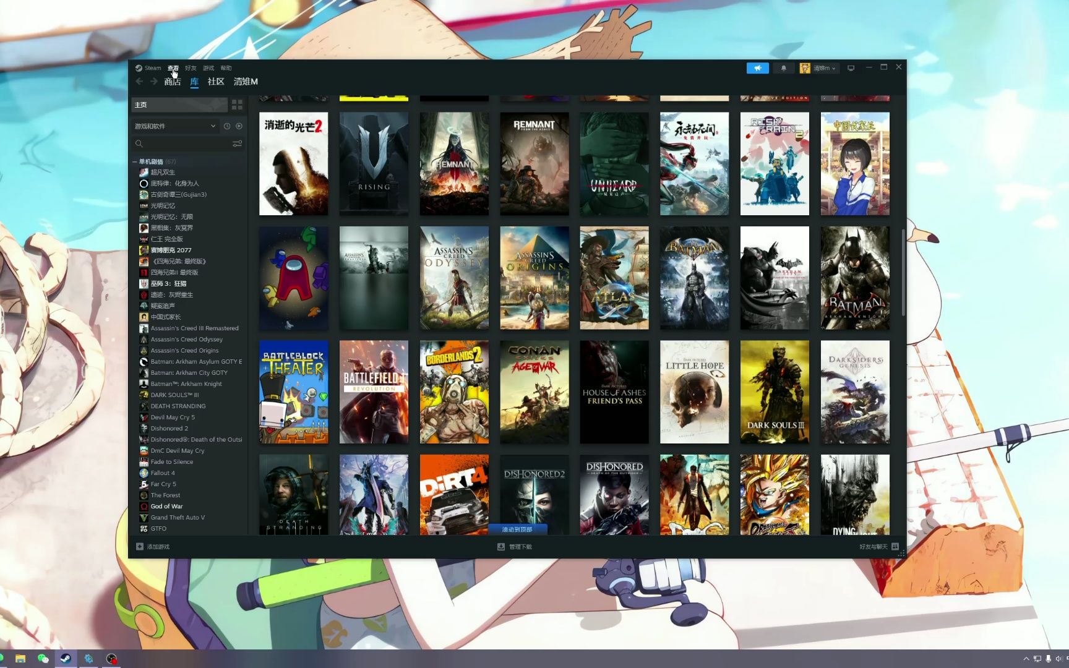Toggle sort by recent activity clock icon

(227, 126)
